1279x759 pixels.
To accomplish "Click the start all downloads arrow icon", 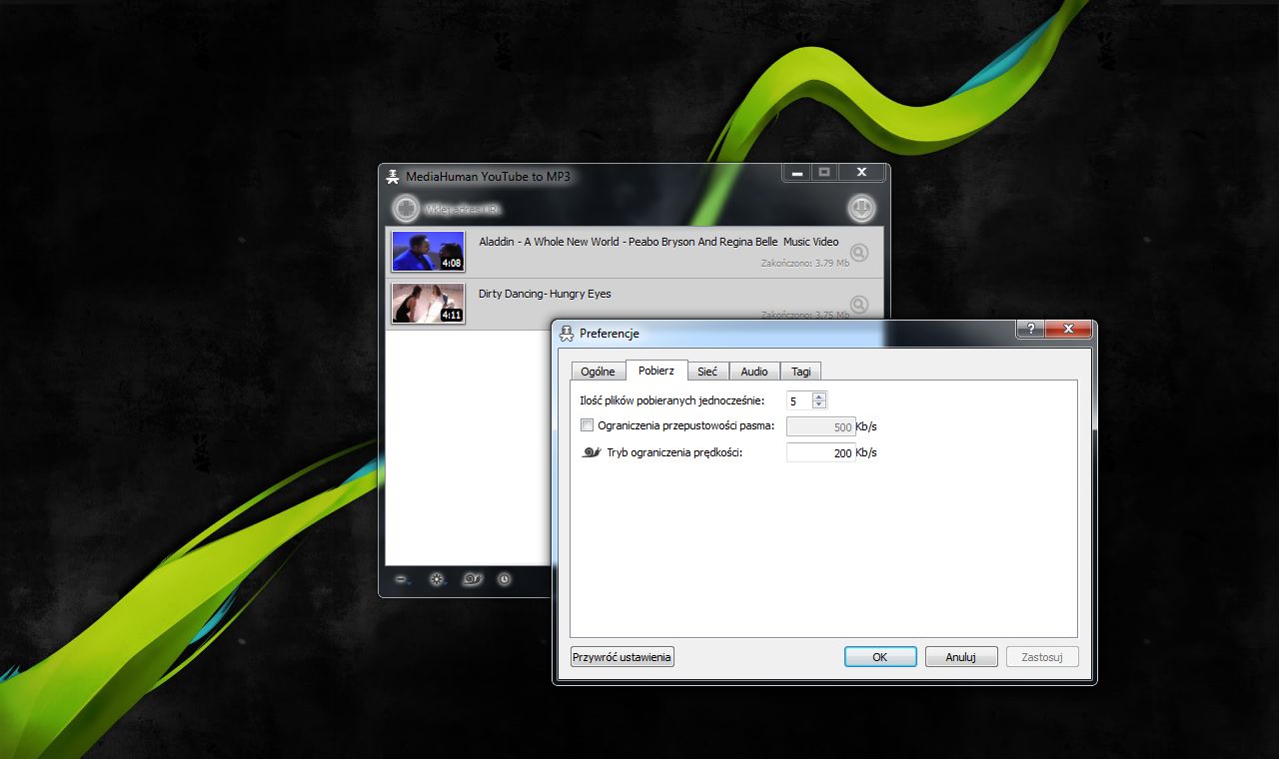I will 861,208.
